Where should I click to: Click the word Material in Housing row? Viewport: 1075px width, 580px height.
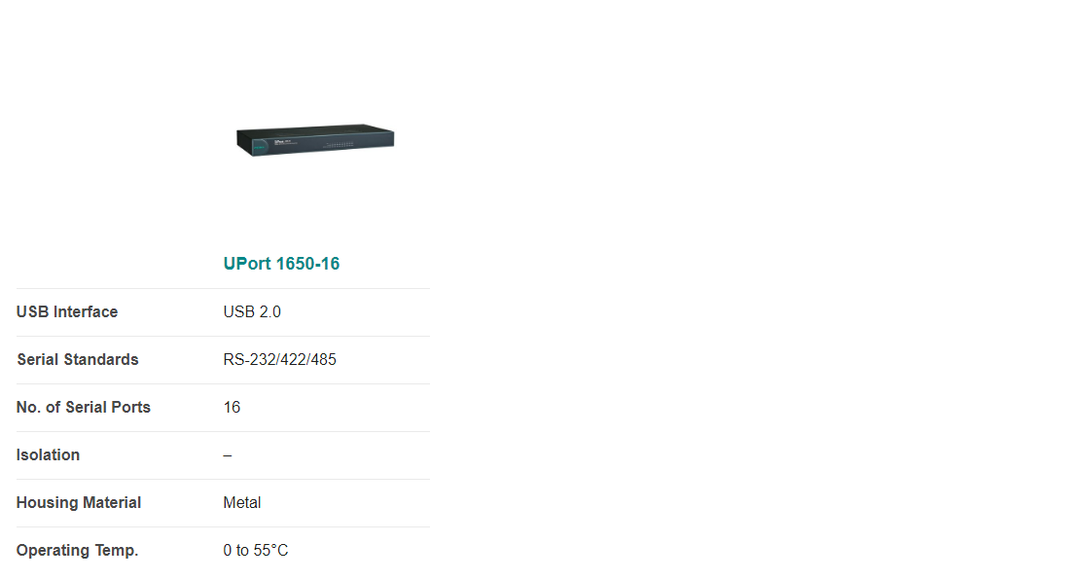click(112, 502)
